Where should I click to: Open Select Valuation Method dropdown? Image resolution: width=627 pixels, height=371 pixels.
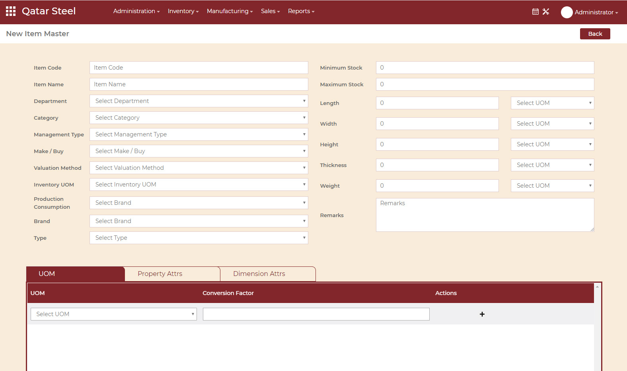(x=199, y=168)
